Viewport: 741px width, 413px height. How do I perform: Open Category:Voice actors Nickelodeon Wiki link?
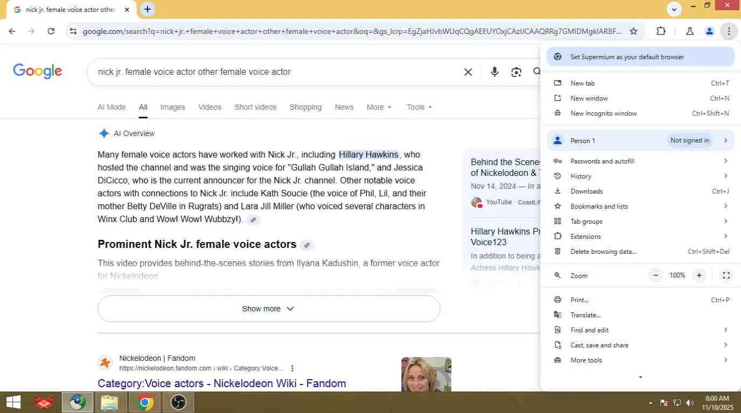click(222, 383)
